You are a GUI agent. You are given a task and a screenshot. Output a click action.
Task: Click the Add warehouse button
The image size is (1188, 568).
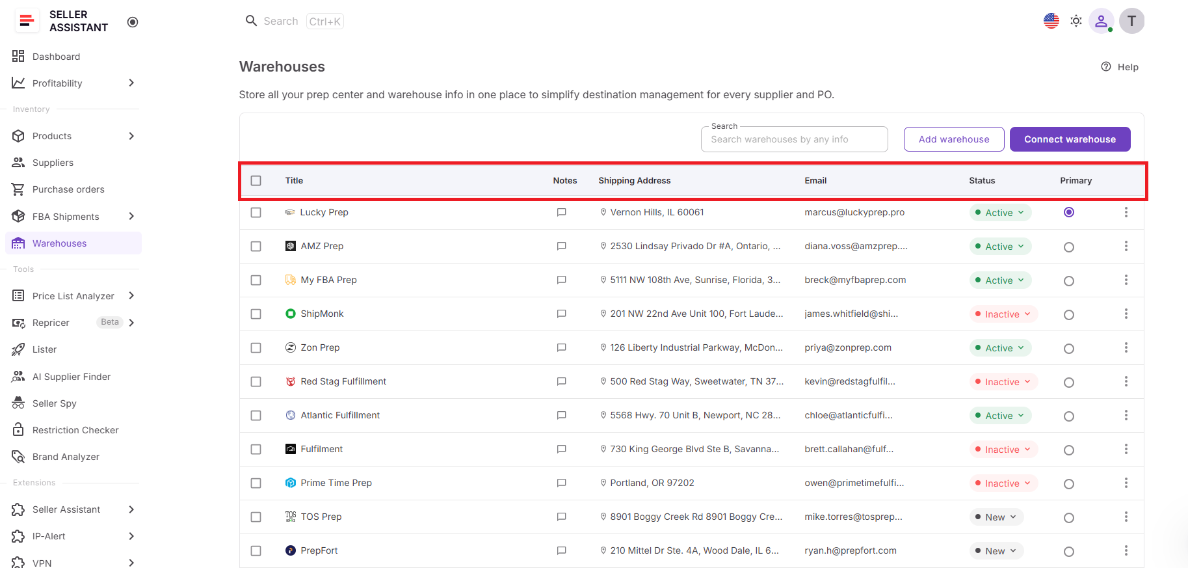click(x=954, y=139)
